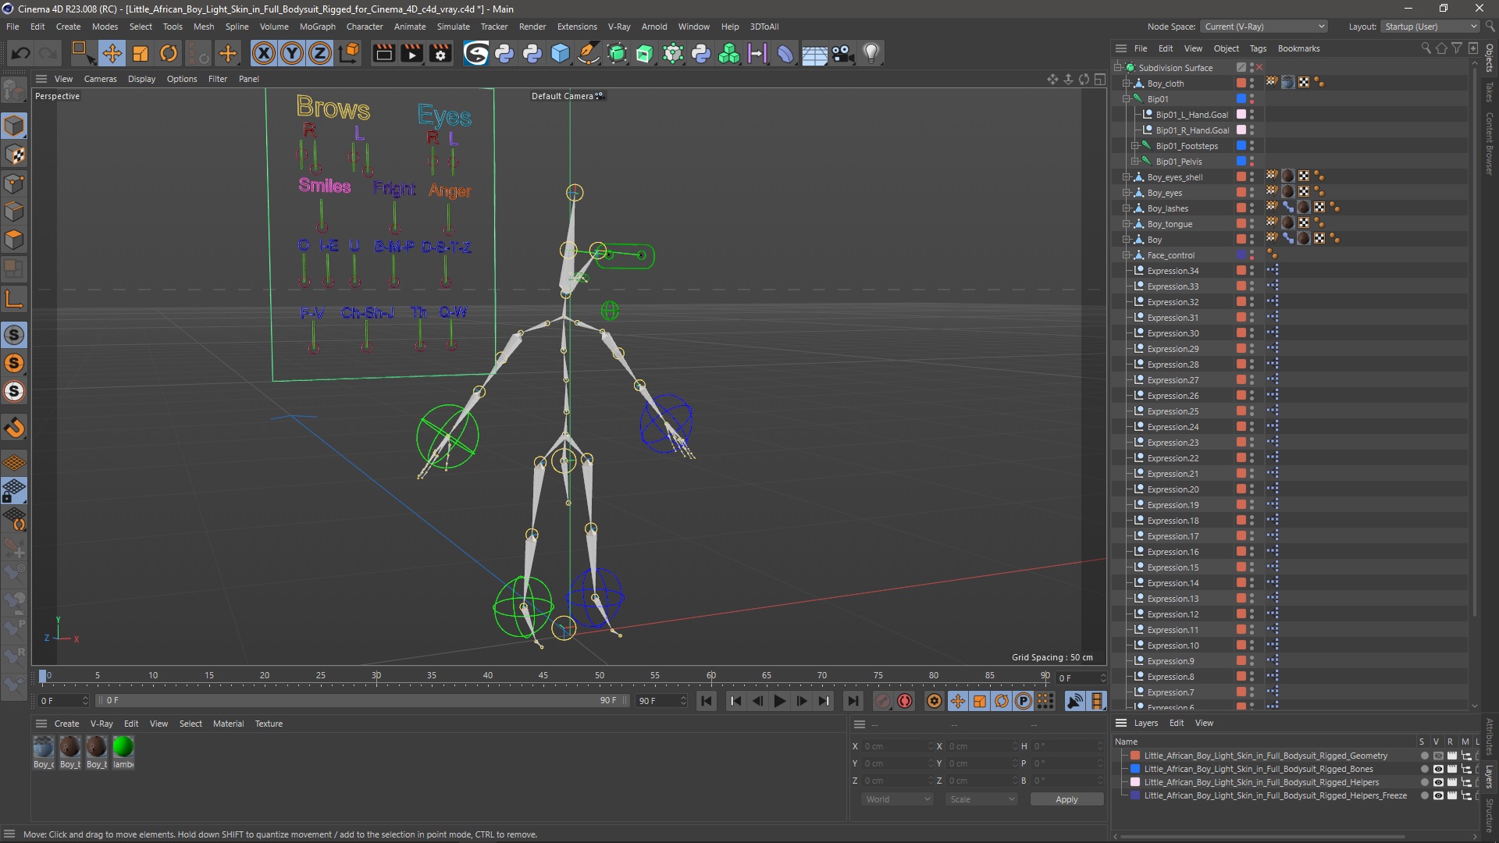This screenshot has height=843, width=1499.
Task: Select the Move tool in top toolbar
Action: click(112, 53)
